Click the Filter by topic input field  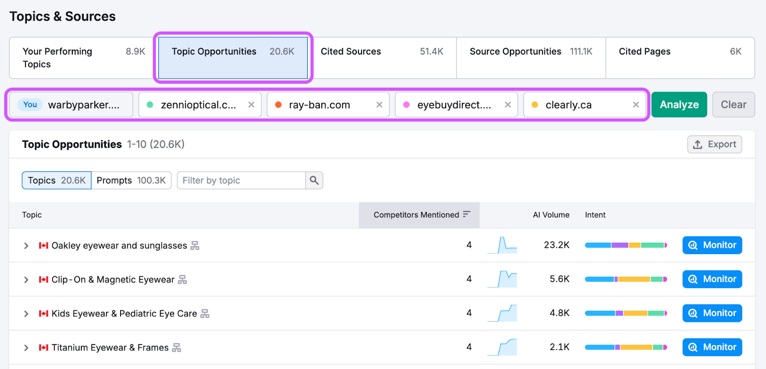click(241, 180)
